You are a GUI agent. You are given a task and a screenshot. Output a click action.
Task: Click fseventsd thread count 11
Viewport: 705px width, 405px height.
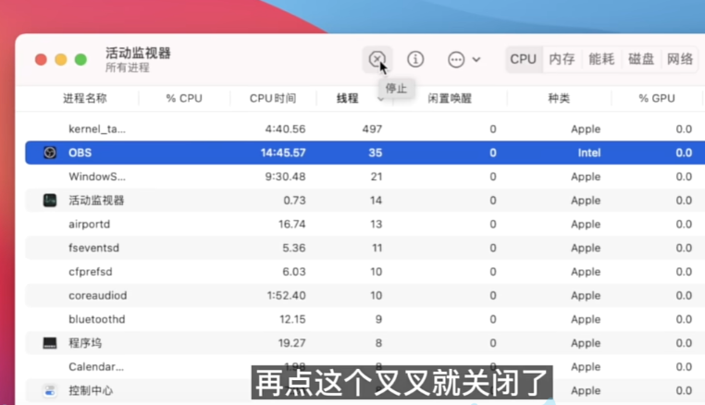coord(377,248)
